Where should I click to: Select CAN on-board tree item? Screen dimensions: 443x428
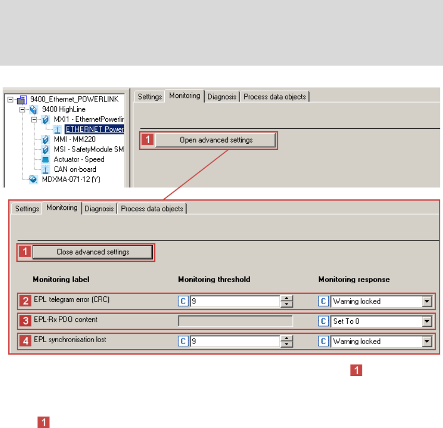click(x=75, y=169)
